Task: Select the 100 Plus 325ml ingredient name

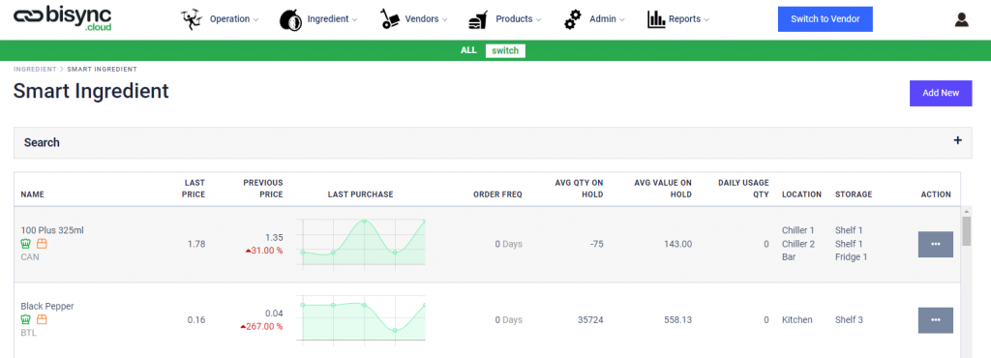Action: click(52, 230)
